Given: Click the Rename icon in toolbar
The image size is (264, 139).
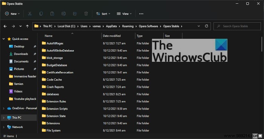Looking at the screenshot, I should point(63,14).
